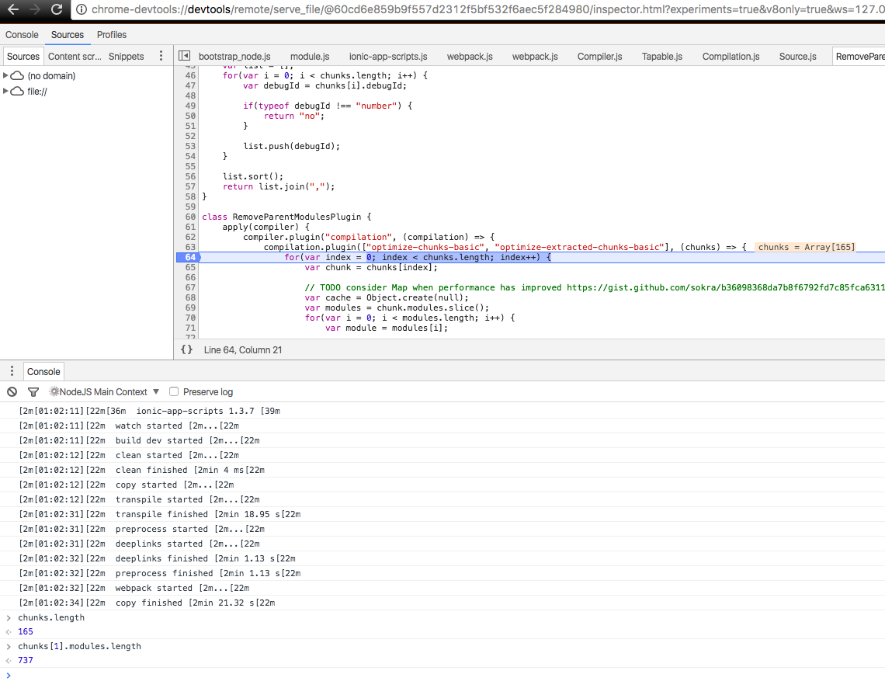The width and height of the screenshot is (885, 695).
Task: Set a breakpoint on line 53
Action: (190, 146)
